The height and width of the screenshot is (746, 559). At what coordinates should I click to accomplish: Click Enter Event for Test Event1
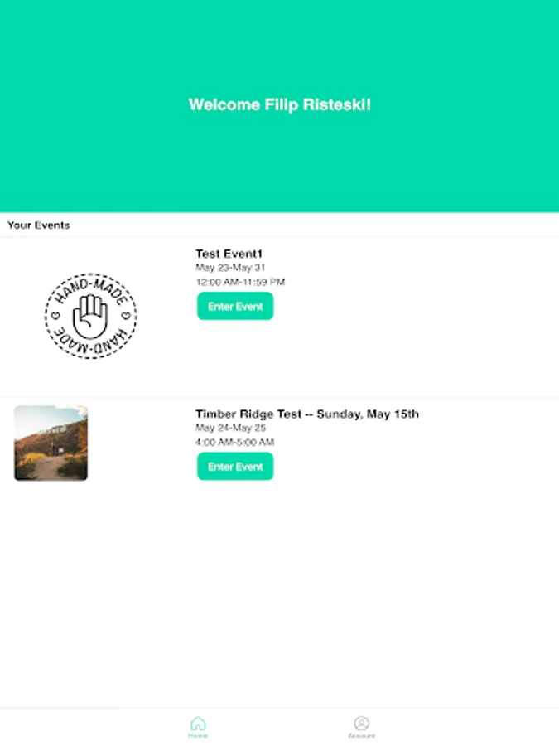(235, 306)
